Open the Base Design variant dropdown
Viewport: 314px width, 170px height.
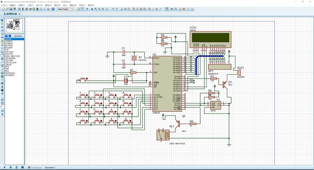[66, 9]
